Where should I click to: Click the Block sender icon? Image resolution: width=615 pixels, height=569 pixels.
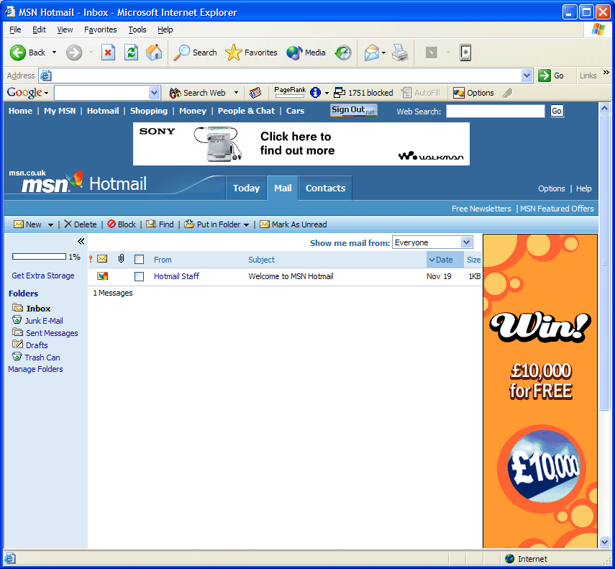(111, 224)
